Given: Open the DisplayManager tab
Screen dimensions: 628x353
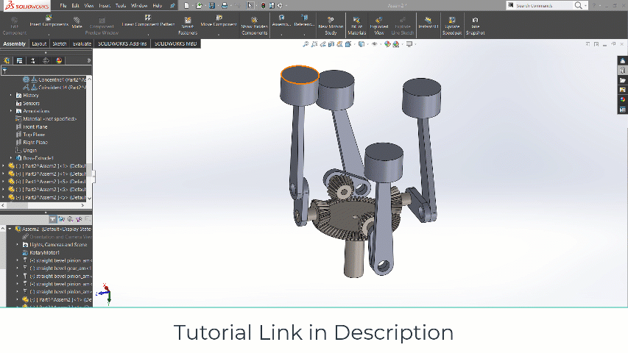Looking at the screenshot, I should pyautogui.click(x=60, y=60).
